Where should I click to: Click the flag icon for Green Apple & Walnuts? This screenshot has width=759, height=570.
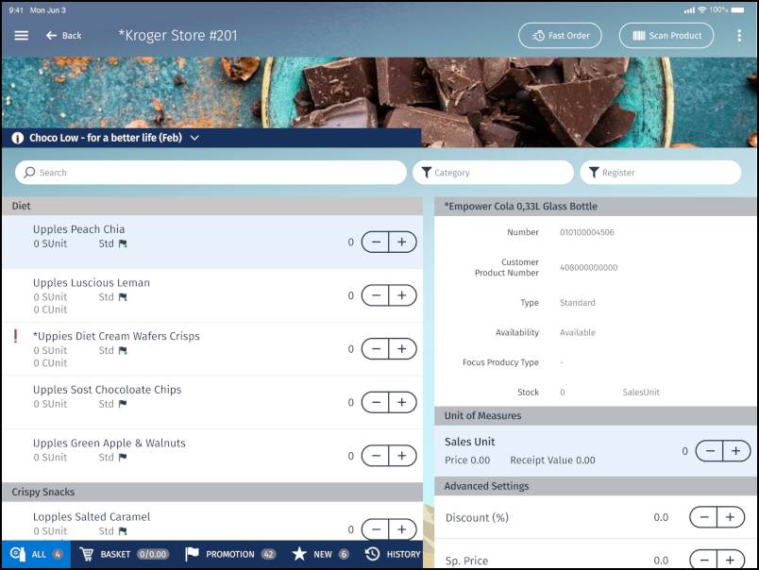click(123, 458)
